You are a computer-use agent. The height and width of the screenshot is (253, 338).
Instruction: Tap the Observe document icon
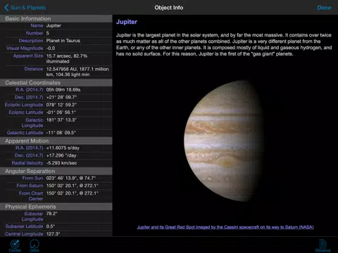click(x=323, y=245)
